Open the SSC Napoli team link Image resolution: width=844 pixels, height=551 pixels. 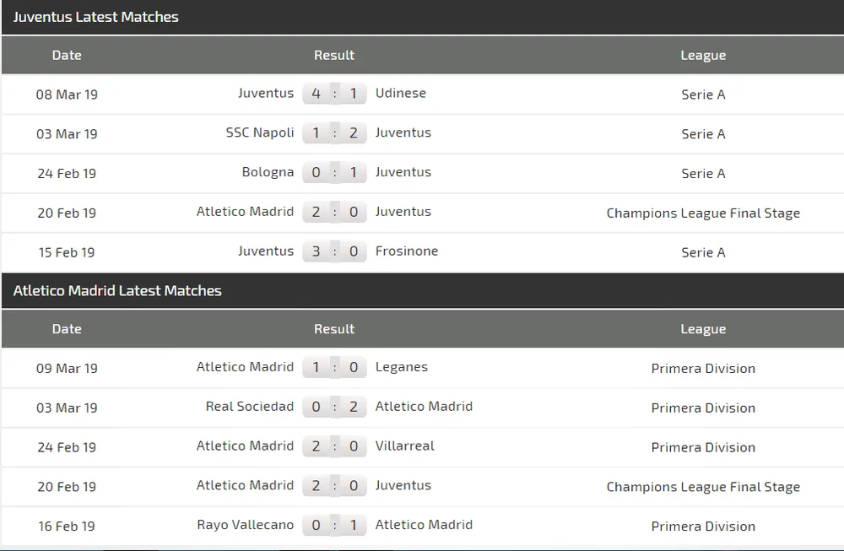tap(260, 132)
